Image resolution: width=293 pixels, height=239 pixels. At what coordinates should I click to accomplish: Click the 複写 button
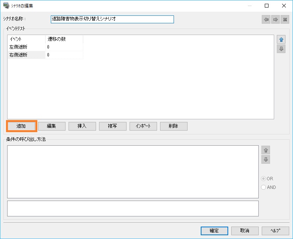click(113, 126)
